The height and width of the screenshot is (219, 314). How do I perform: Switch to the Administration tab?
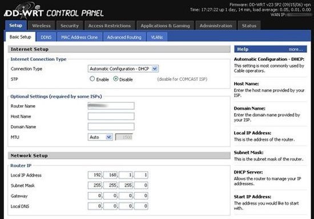pos(216,26)
